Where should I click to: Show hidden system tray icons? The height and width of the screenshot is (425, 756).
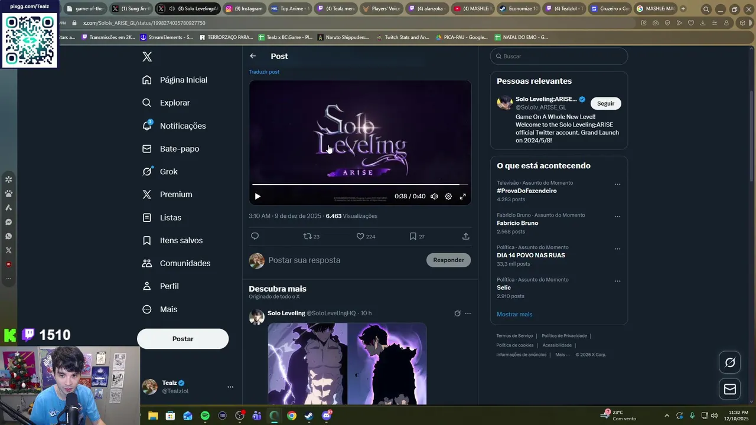coord(667,416)
